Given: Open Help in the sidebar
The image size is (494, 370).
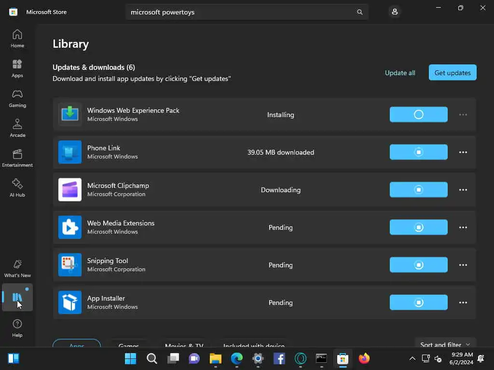Looking at the screenshot, I should point(17,328).
